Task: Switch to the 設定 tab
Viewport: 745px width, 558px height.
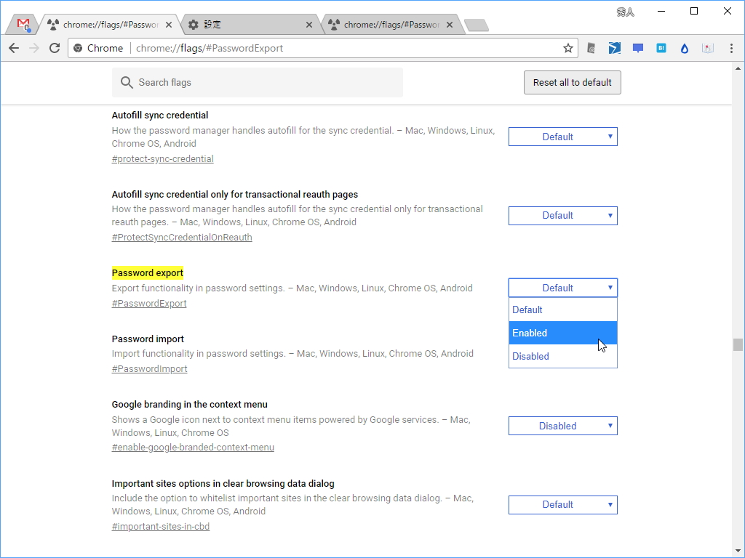Action: click(240, 23)
